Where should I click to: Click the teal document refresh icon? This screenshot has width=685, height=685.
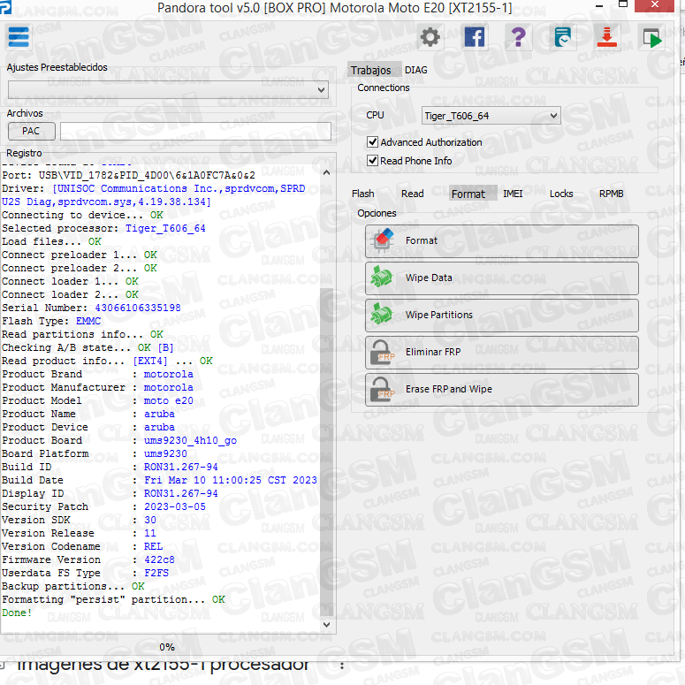pos(562,37)
